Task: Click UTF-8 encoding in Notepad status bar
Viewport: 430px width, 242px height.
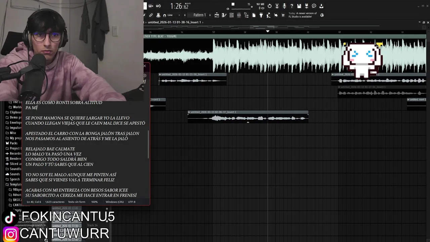Action: pyautogui.click(x=132, y=202)
